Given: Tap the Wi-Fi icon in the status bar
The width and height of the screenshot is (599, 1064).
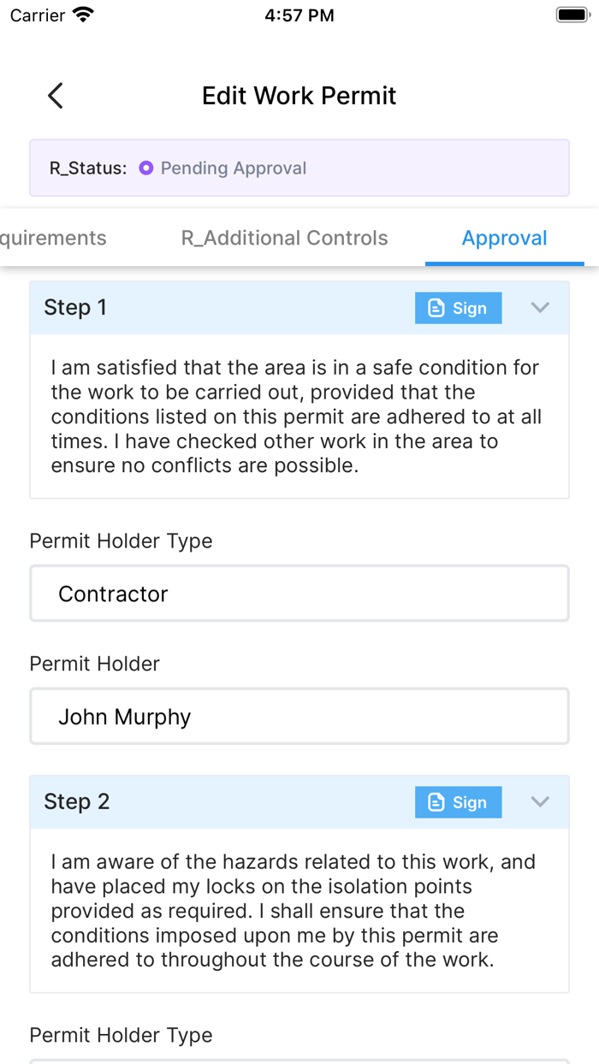Looking at the screenshot, I should tap(81, 14).
